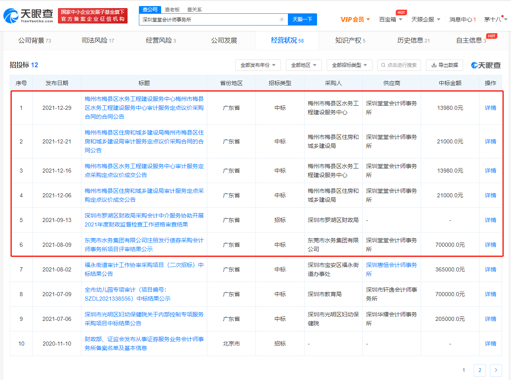Select the 北京市 region cell
This screenshot has width=511, height=380.
click(x=231, y=344)
